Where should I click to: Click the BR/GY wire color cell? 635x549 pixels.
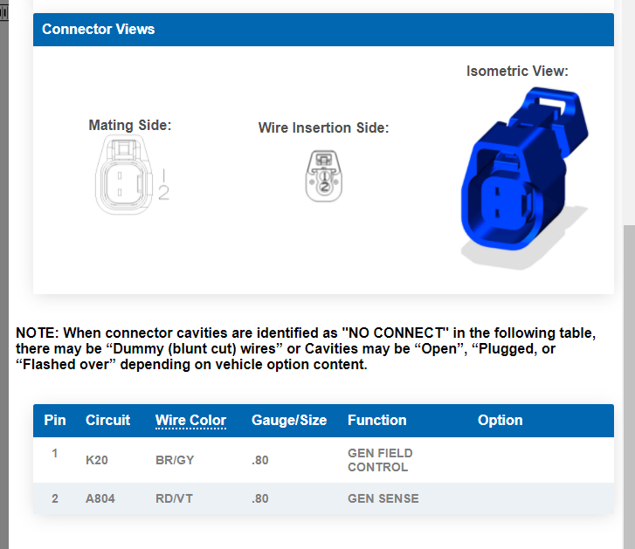pyautogui.click(x=175, y=460)
